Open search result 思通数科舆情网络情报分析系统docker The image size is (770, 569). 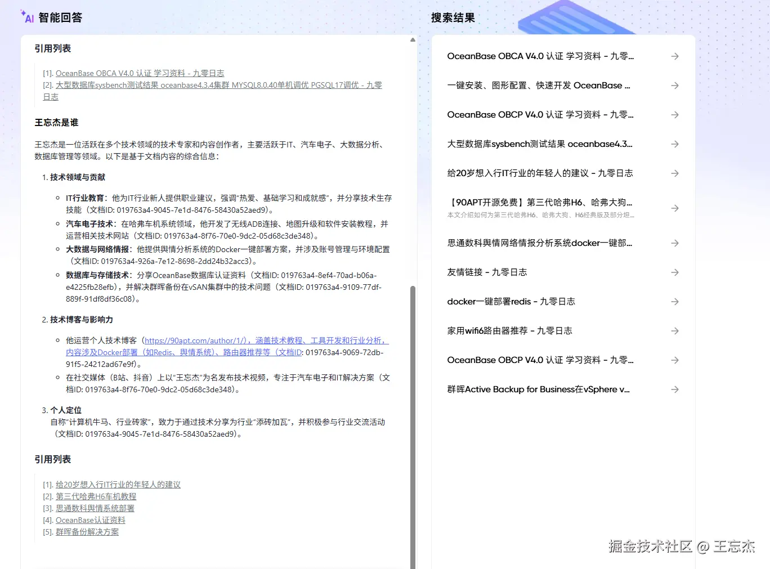tap(540, 243)
